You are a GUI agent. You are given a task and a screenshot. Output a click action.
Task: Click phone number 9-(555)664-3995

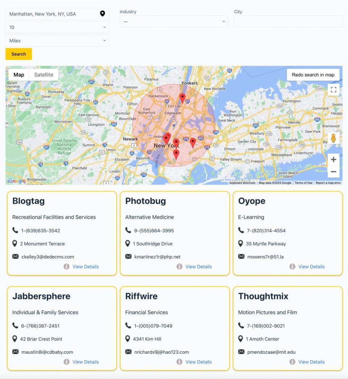[154, 231]
